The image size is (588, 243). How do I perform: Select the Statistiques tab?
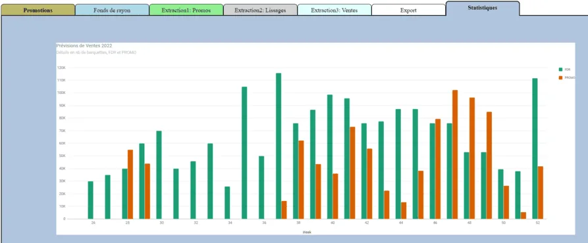pos(483,9)
